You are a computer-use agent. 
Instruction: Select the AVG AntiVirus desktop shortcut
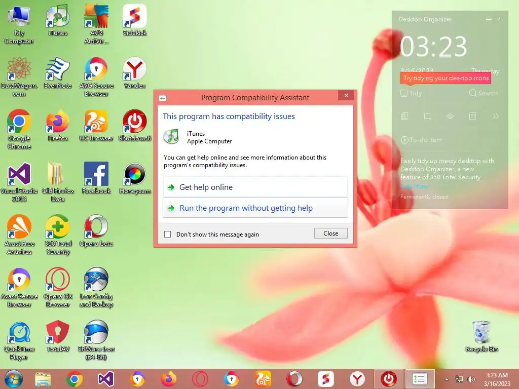click(x=96, y=24)
